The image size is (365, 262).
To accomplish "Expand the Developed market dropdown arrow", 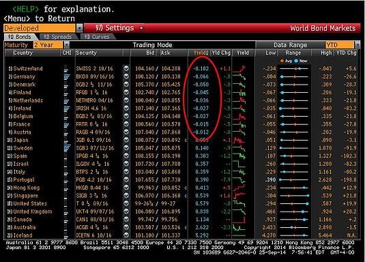I will (80, 28).
